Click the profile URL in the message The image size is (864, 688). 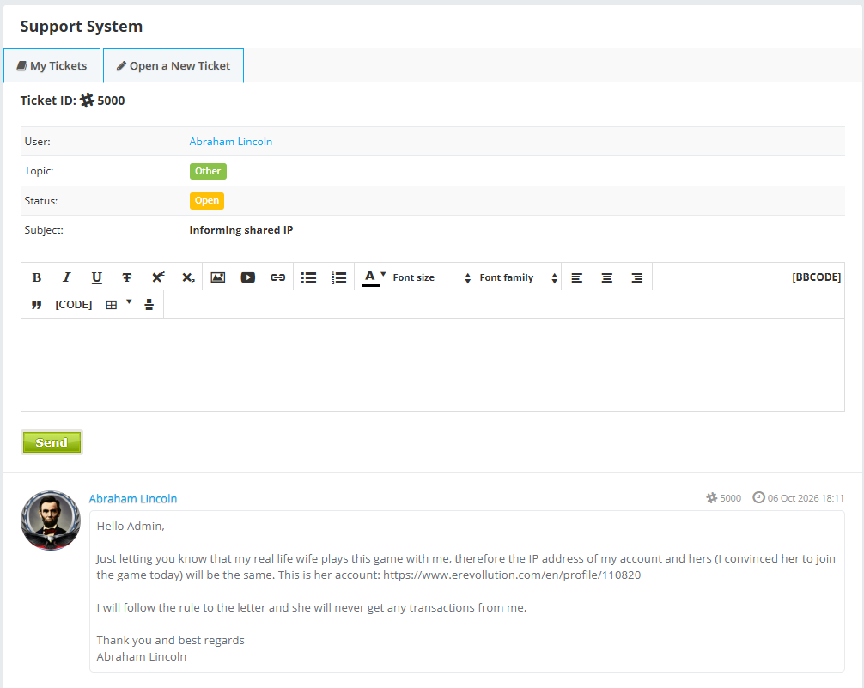(x=512, y=575)
